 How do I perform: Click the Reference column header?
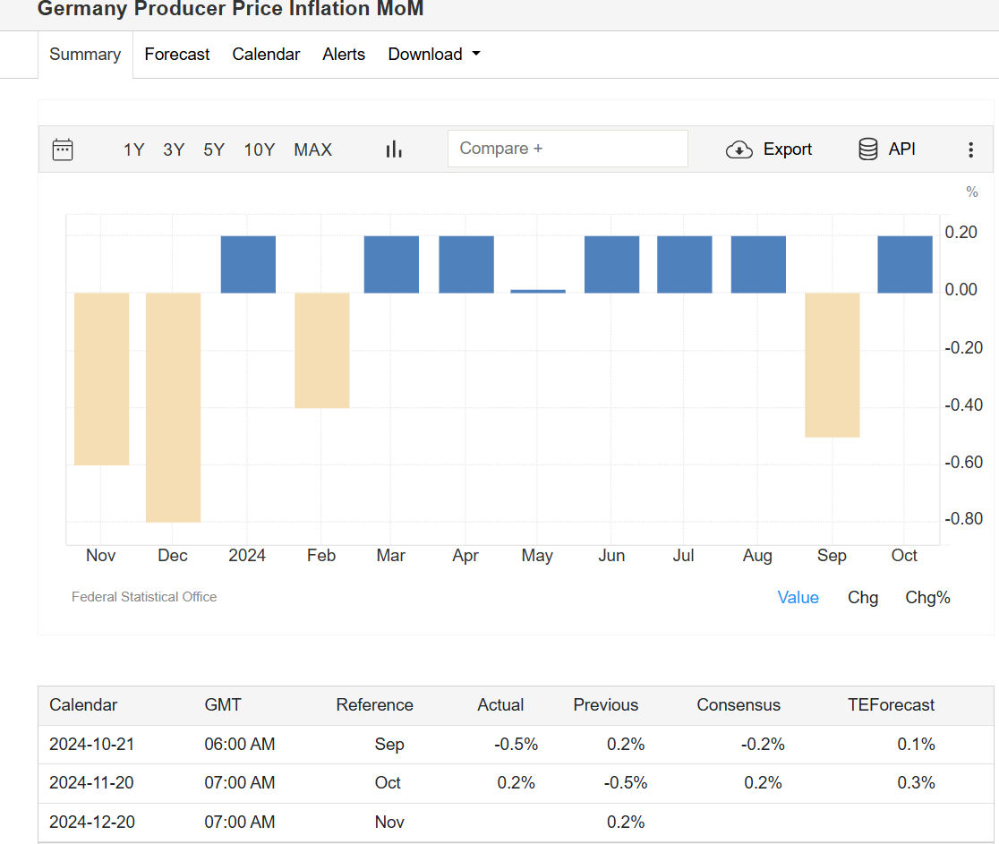pyautogui.click(x=374, y=704)
